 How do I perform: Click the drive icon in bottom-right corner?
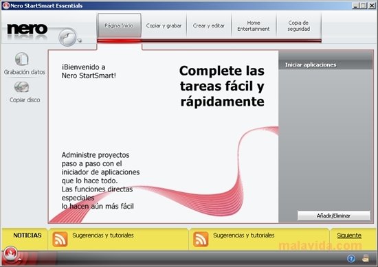tap(366, 259)
